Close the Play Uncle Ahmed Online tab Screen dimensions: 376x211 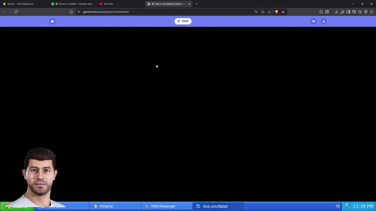pyautogui.click(x=189, y=4)
